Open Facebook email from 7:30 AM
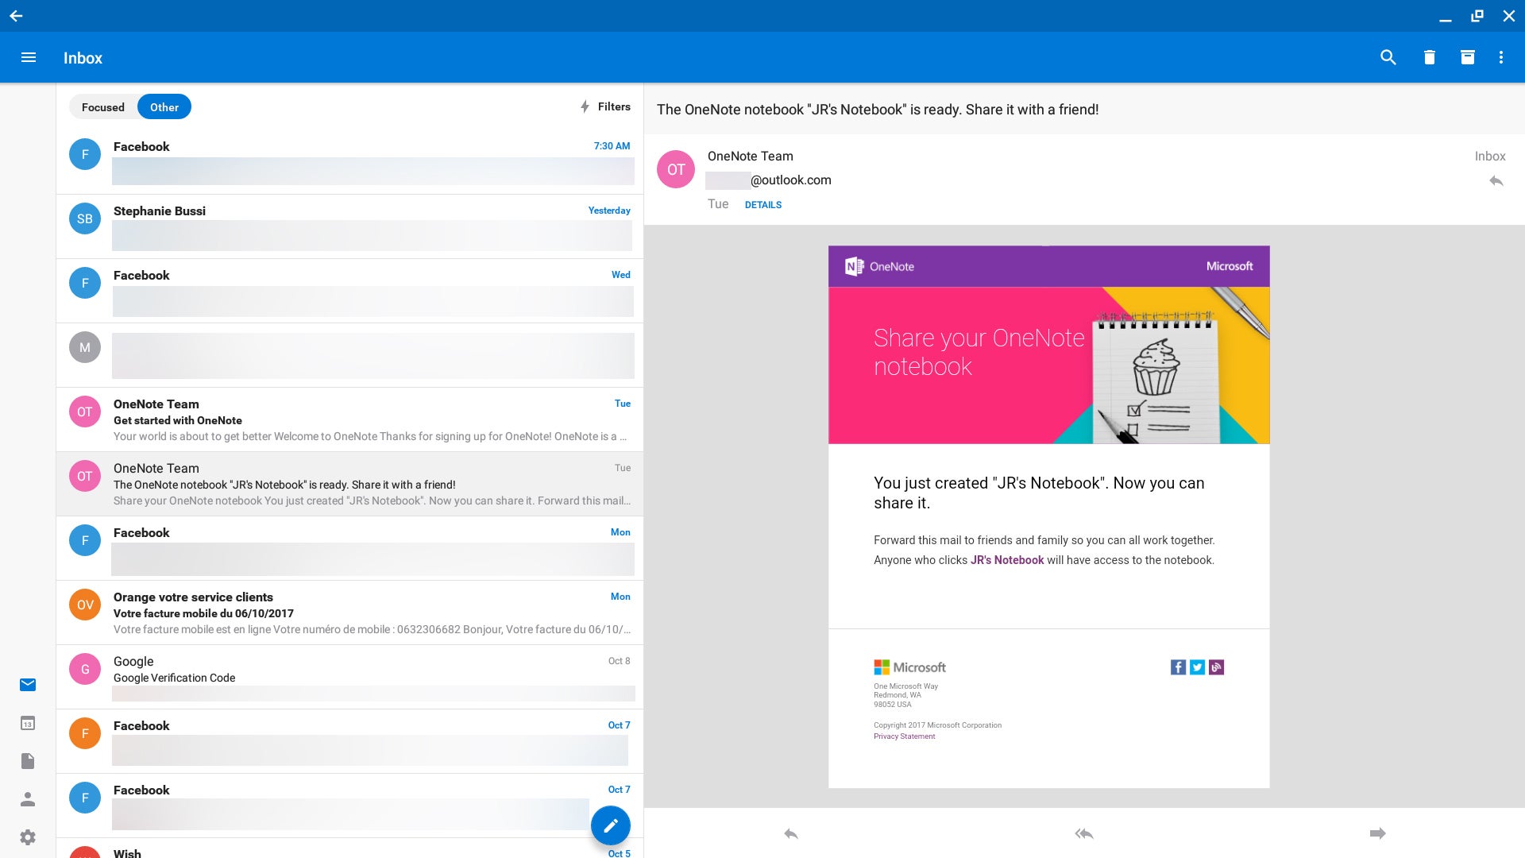Screen dimensions: 1525x858 pos(349,162)
